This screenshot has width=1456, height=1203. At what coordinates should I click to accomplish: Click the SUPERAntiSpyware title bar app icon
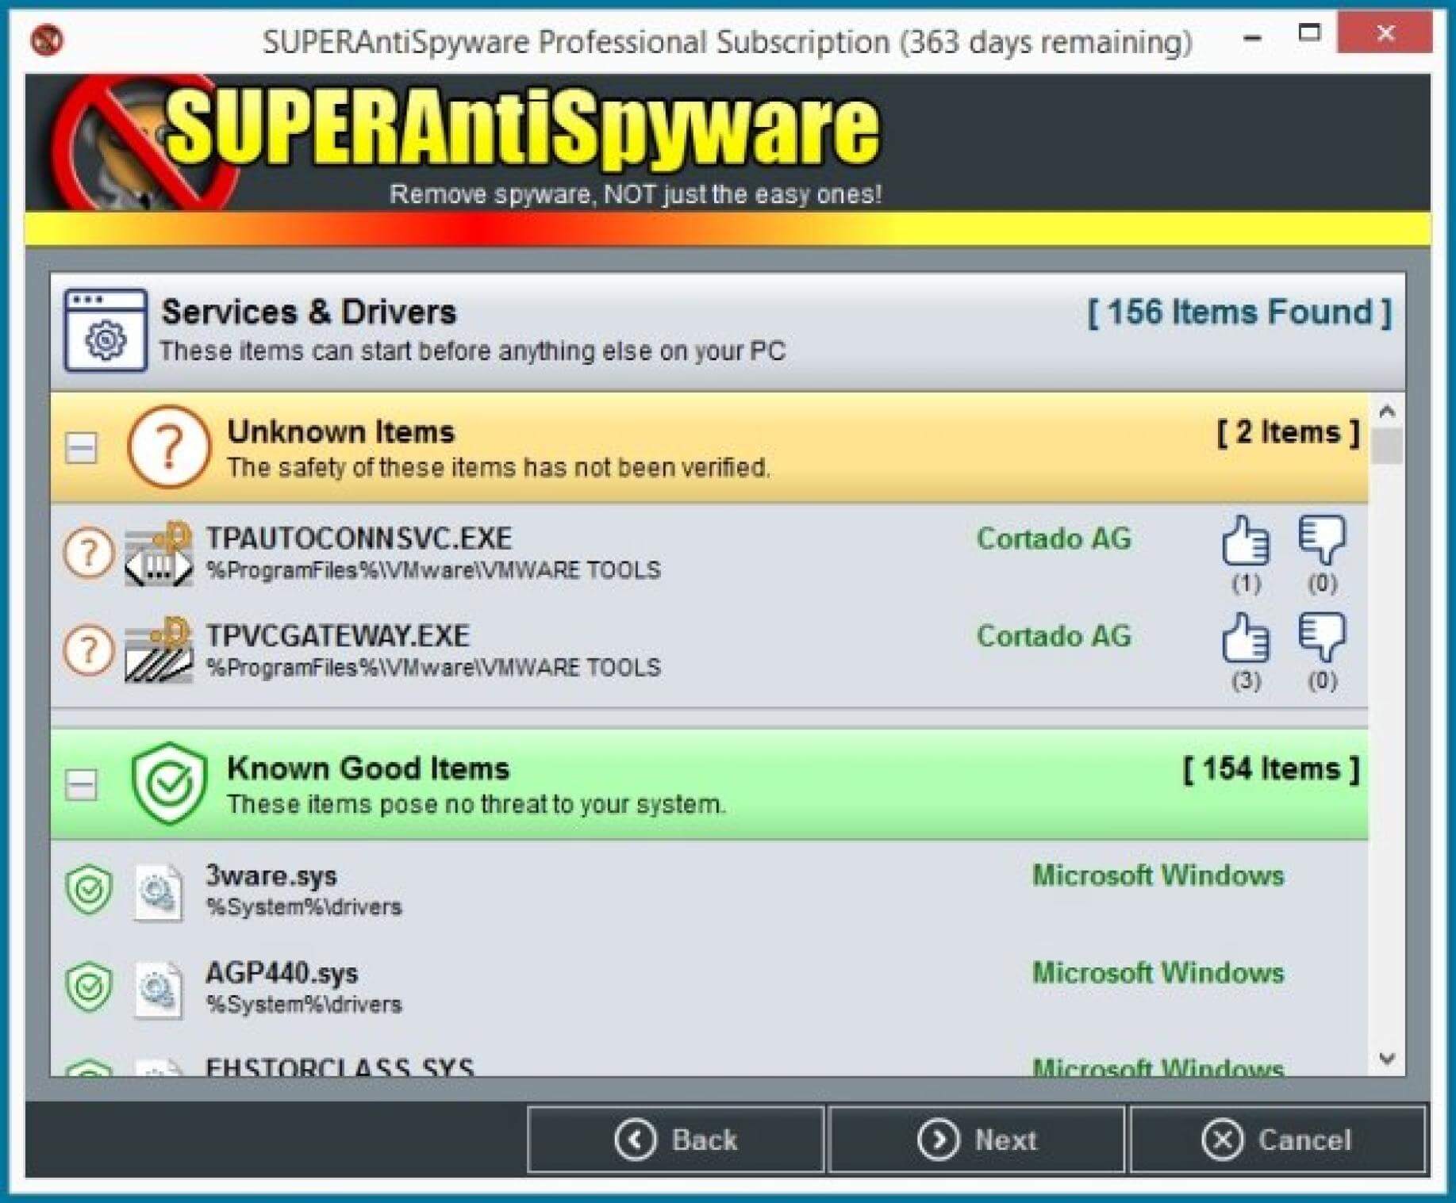click(47, 39)
